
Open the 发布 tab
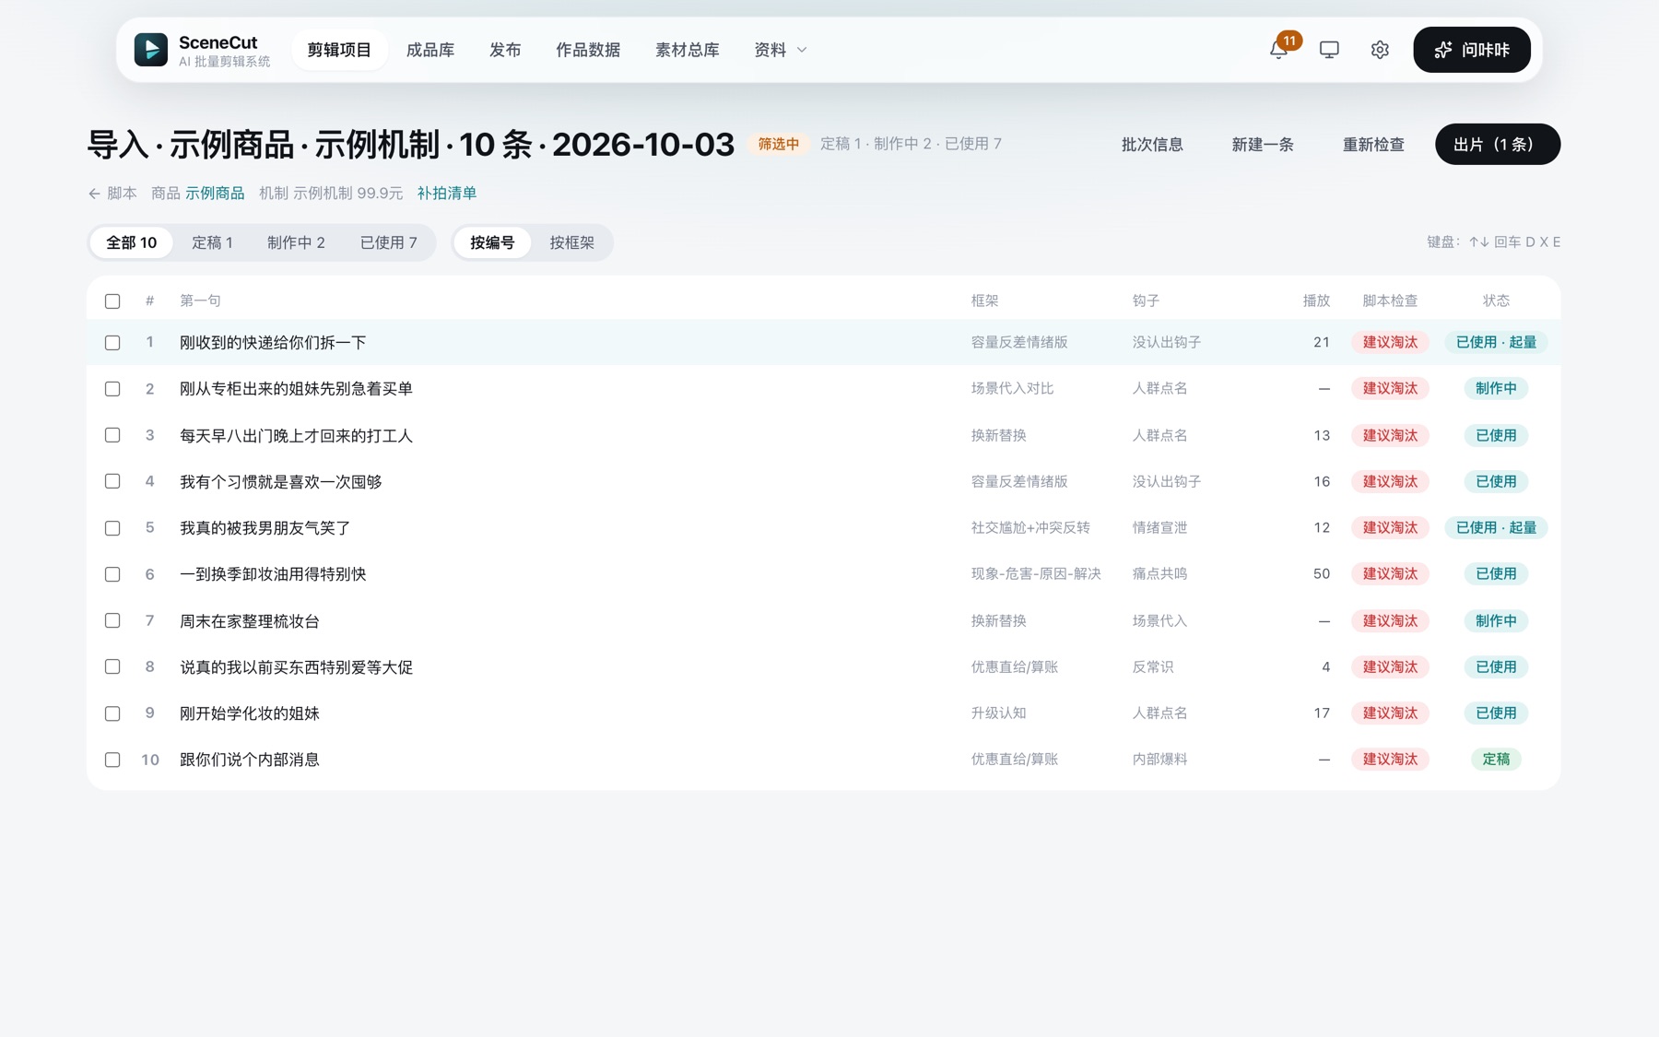click(x=505, y=50)
